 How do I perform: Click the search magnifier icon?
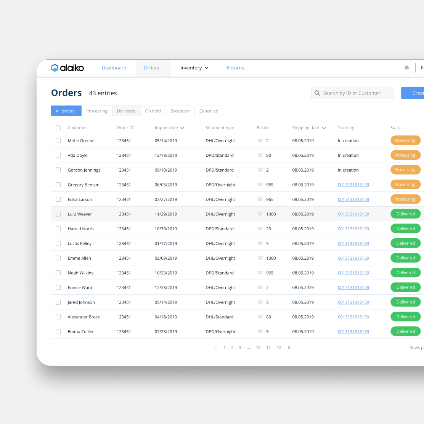tap(317, 93)
